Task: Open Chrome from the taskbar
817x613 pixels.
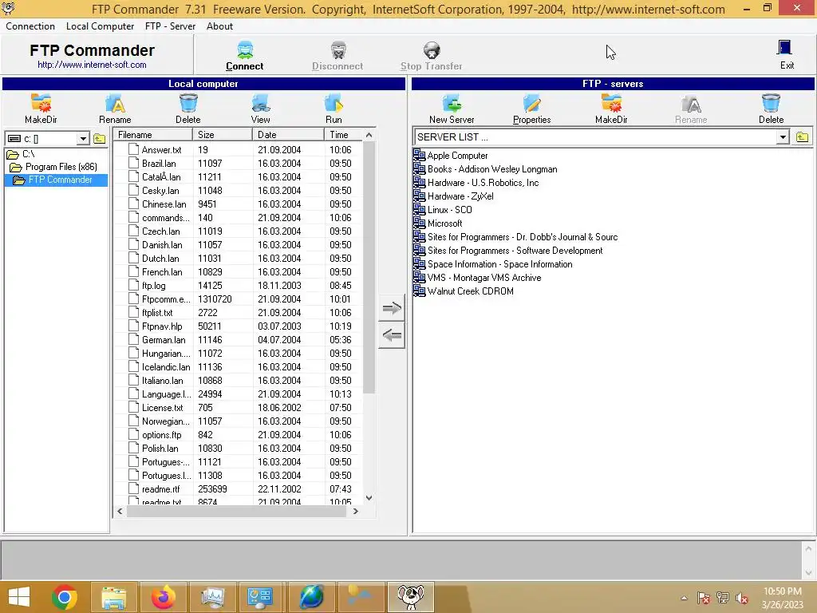Action: pos(65,597)
